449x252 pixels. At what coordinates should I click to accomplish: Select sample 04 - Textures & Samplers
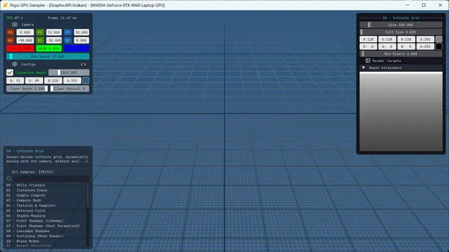point(31,206)
